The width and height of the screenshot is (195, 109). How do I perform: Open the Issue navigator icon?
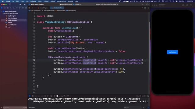(x=14, y=8)
